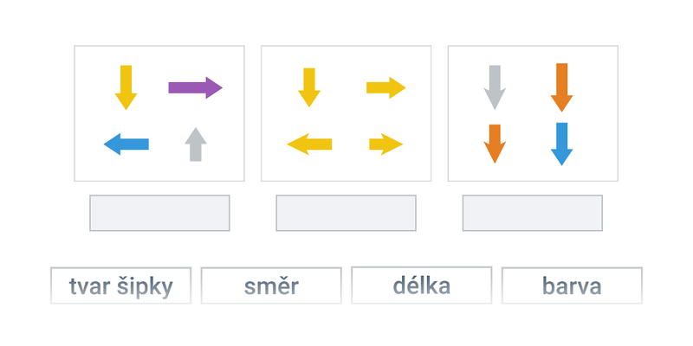The height and width of the screenshot is (346, 693).
Task: Click the purple right-pointing arrow
Action: (x=196, y=87)
